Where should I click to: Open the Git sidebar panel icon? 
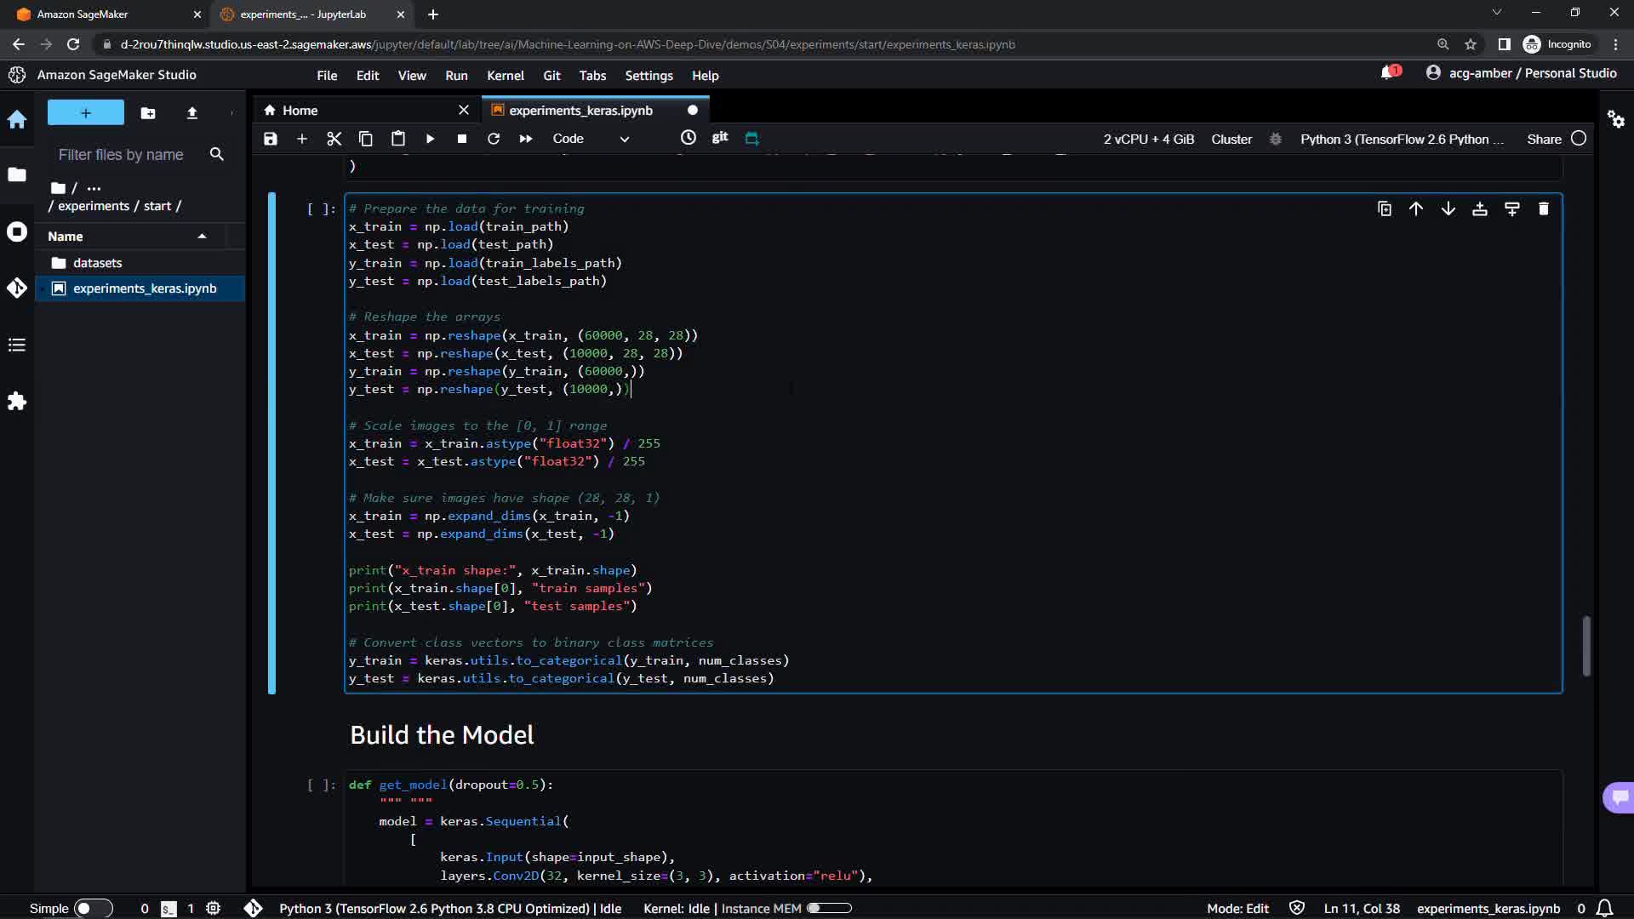[17, 288]
